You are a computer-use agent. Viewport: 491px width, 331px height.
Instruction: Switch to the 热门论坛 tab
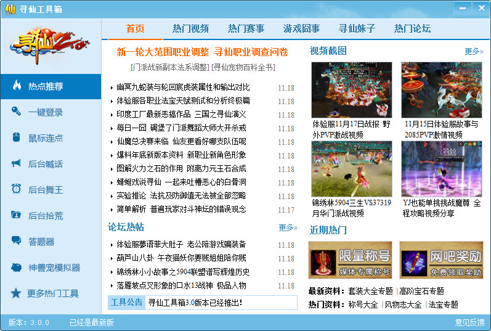[412, 29]
